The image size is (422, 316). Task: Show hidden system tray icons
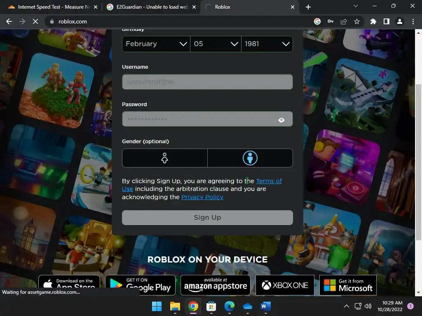tap(347, 306)
